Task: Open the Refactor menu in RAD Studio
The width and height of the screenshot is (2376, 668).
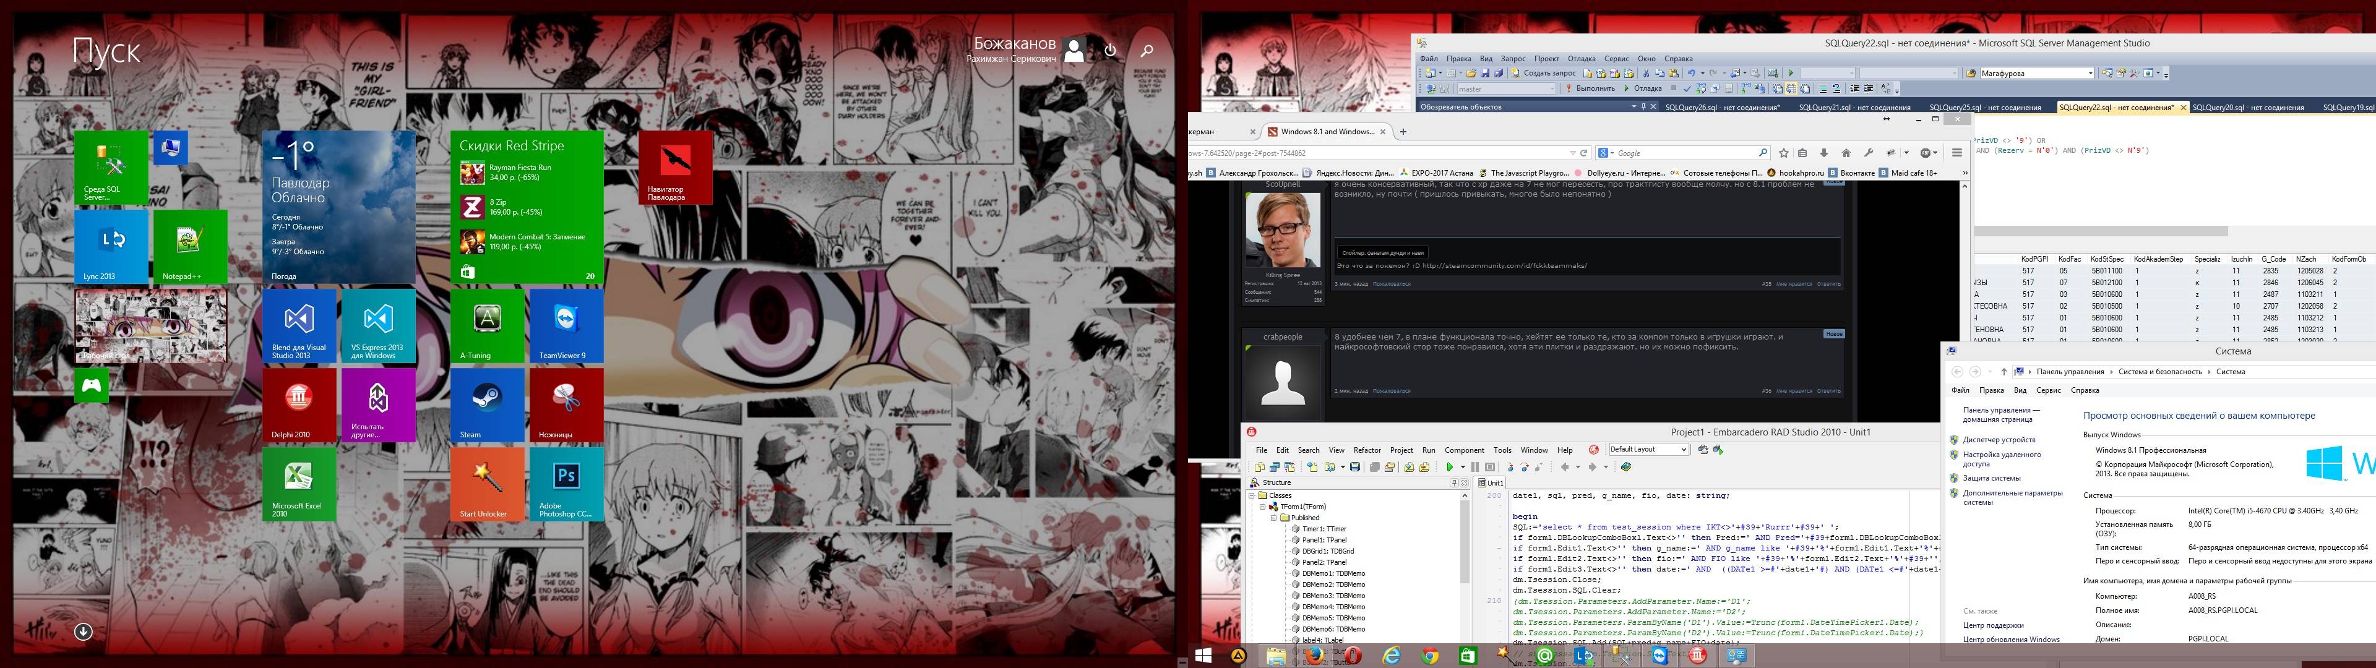Action: [x=1367, y=450]
